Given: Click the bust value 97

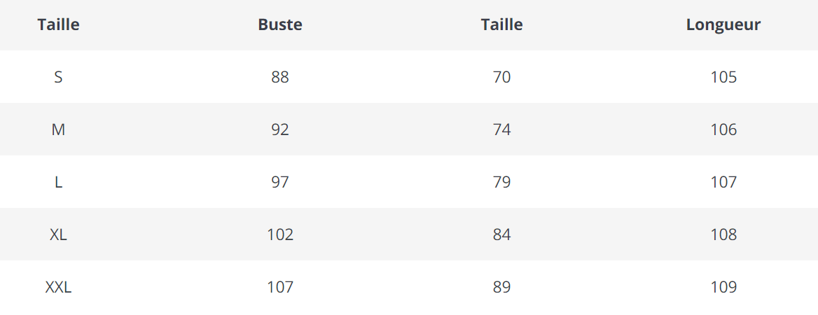Looking at the screenshot, I should click(x=280, y=183).
